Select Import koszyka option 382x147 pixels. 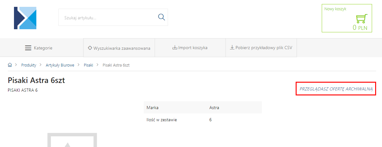(x=190, y=48)
